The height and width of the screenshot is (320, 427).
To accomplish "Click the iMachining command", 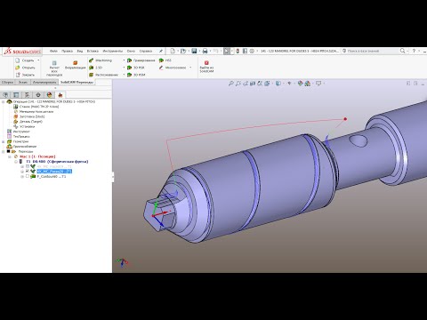I will pos(101,60).
